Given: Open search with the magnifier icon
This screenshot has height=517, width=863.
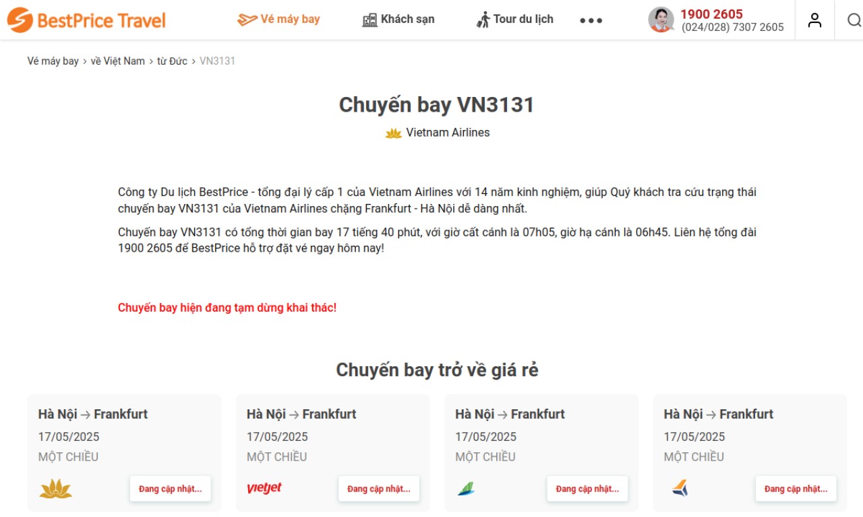Looking at the screenshot, I should (x=854, y=20).
